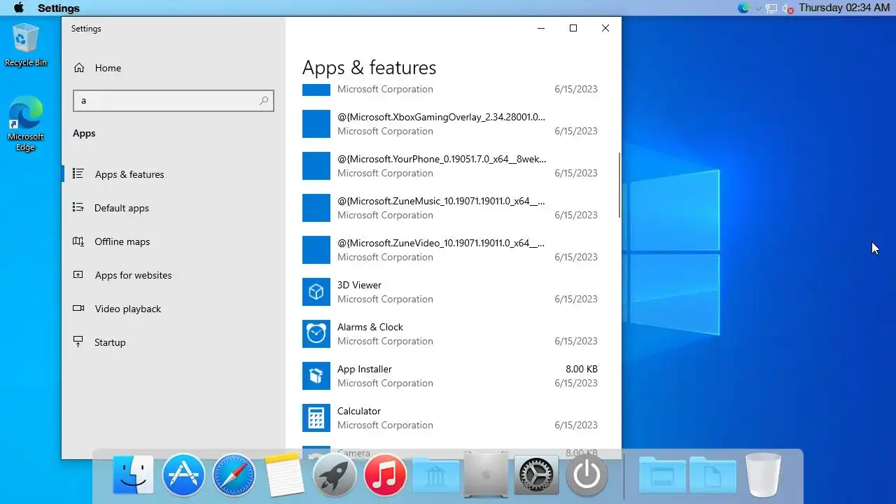
Task: Click the Alarms & Clock app icon
Action: pyautogui.click(x=316, y=334)
